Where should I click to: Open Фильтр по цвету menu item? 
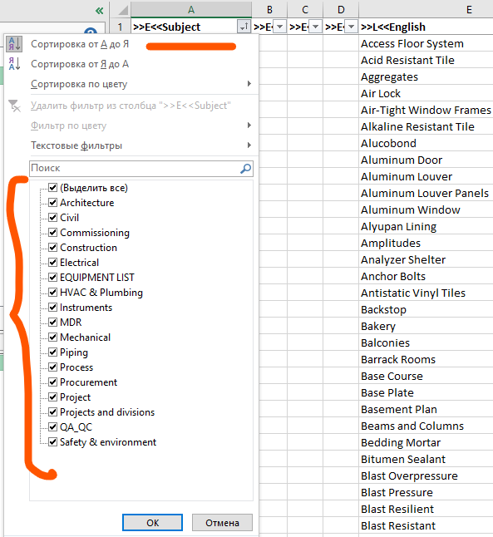68,126
